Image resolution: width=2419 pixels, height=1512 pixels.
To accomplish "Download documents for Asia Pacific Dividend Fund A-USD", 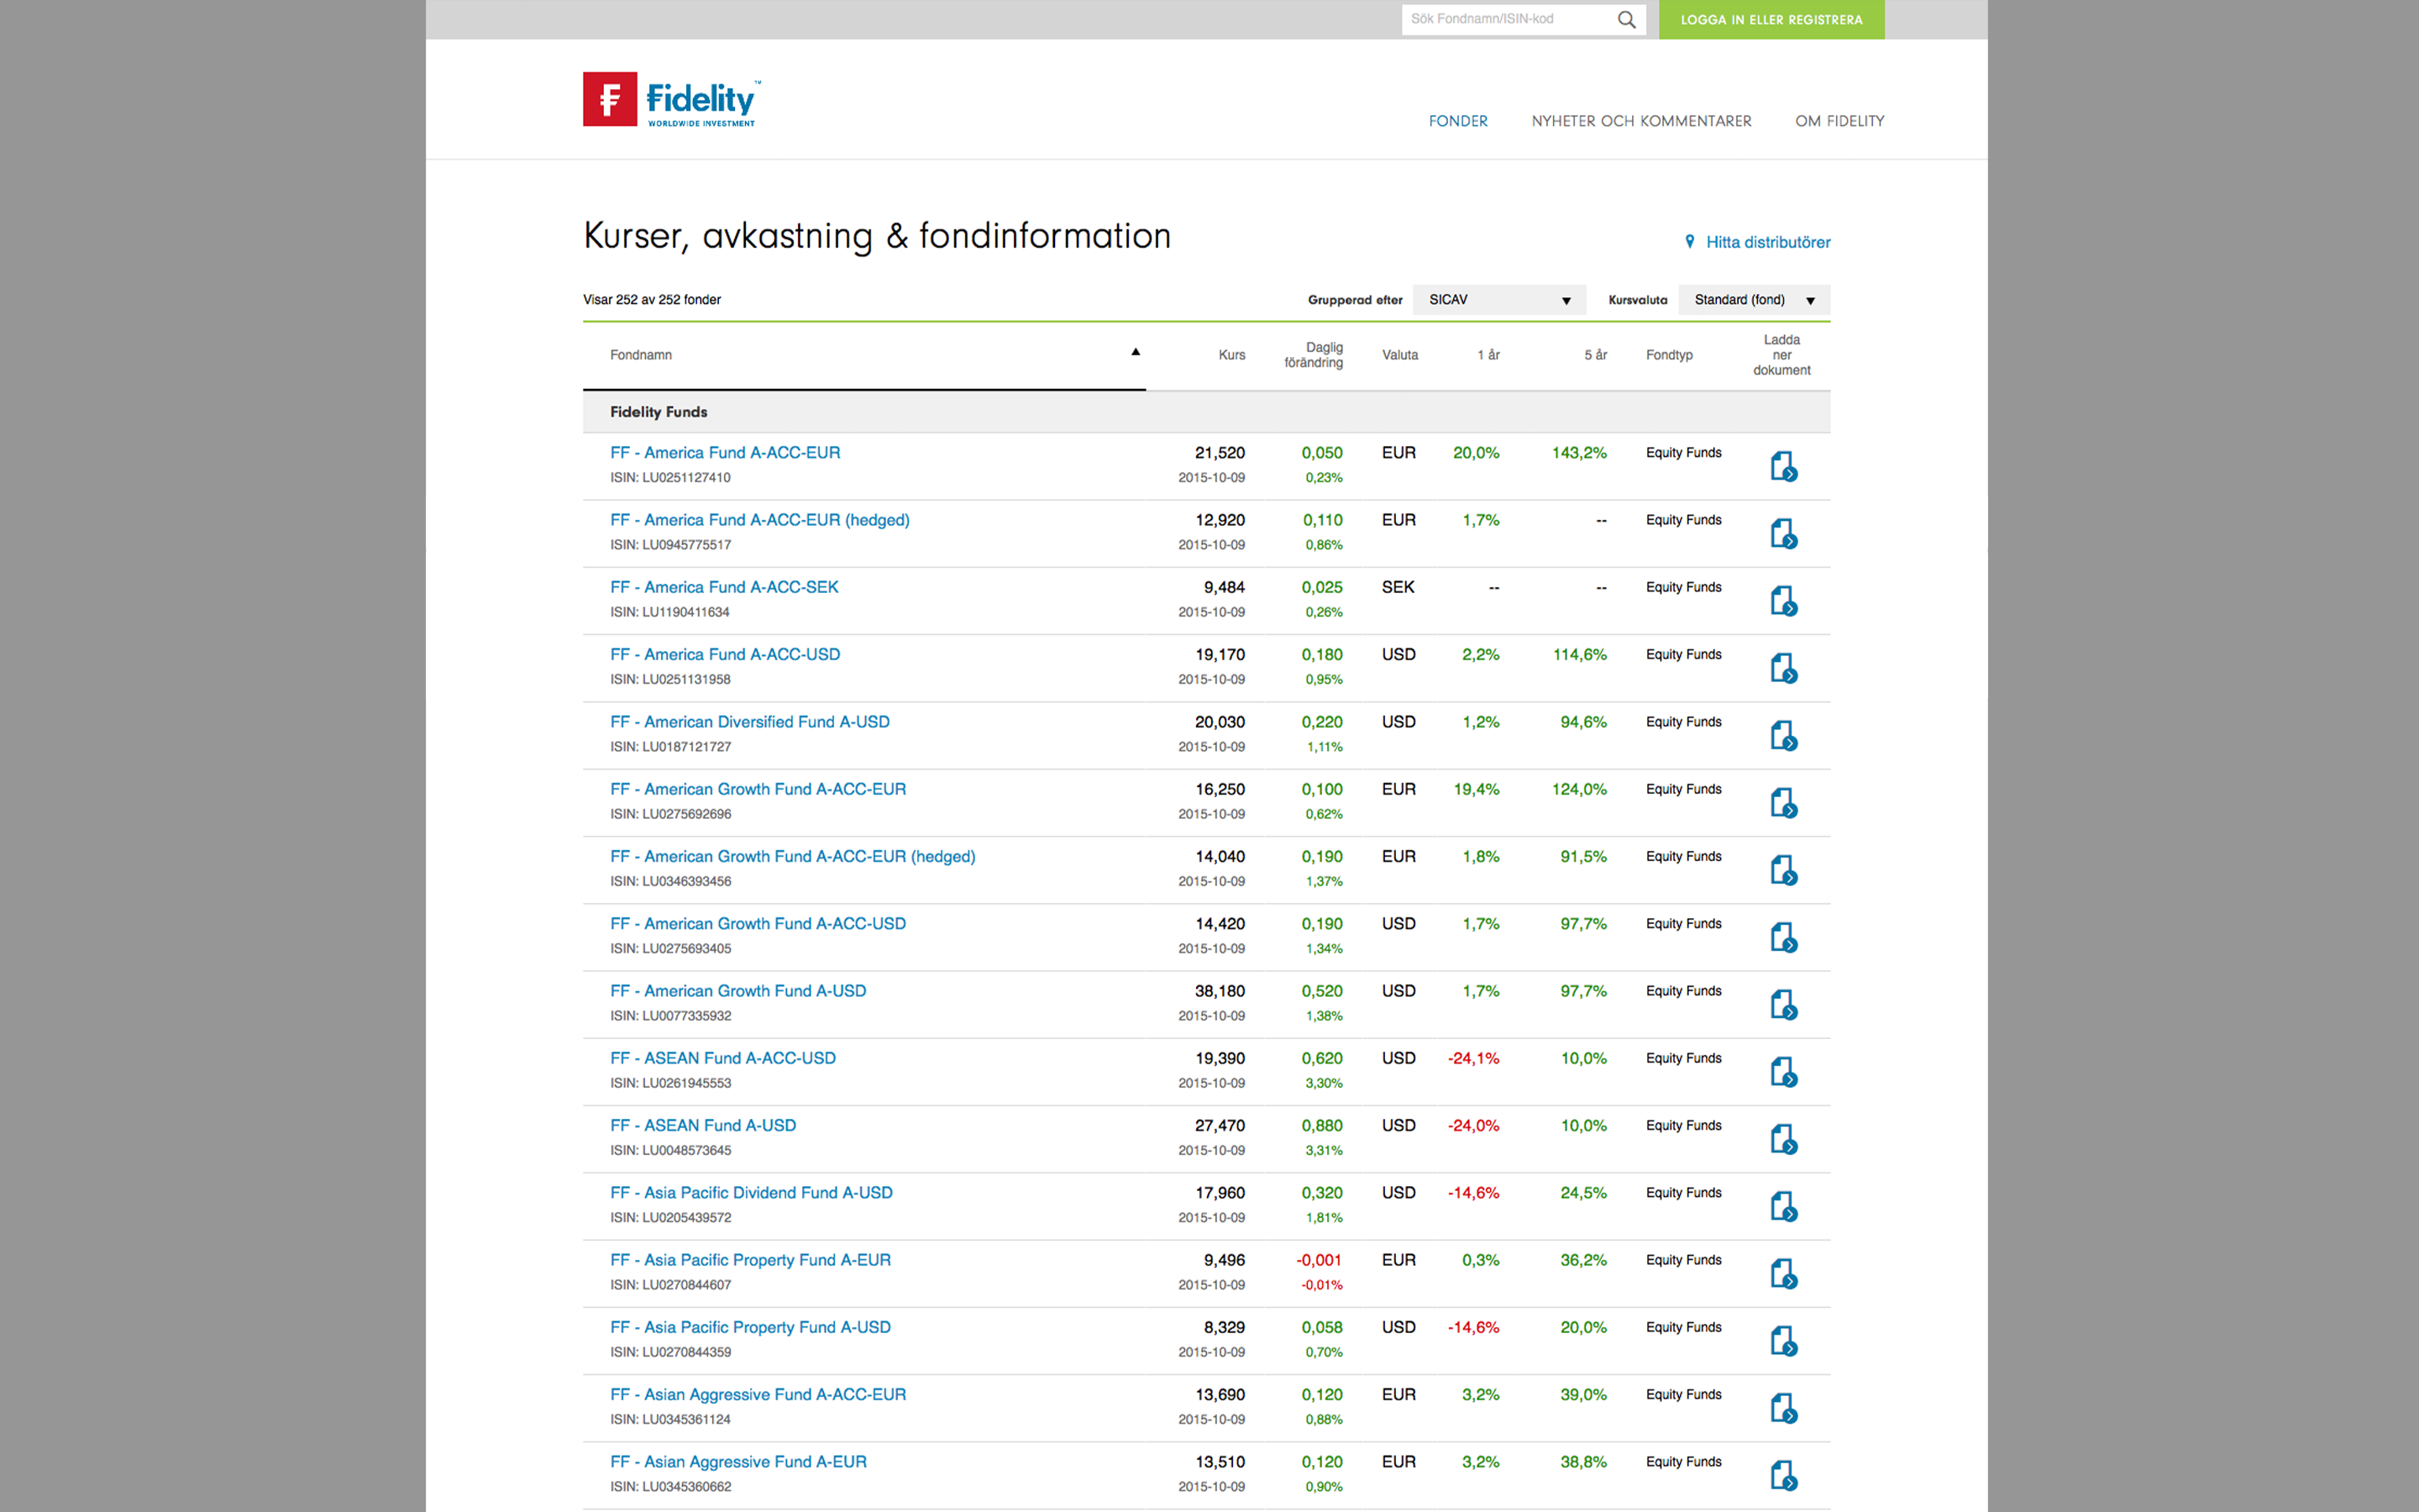I will coord(1783,1205).
